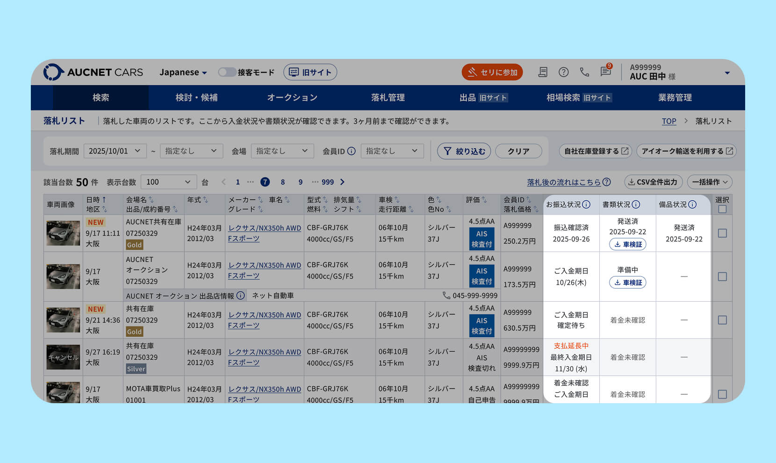
Task: Select checkbox for first AUCNET共有在庫 row
Action: (722, 233)
